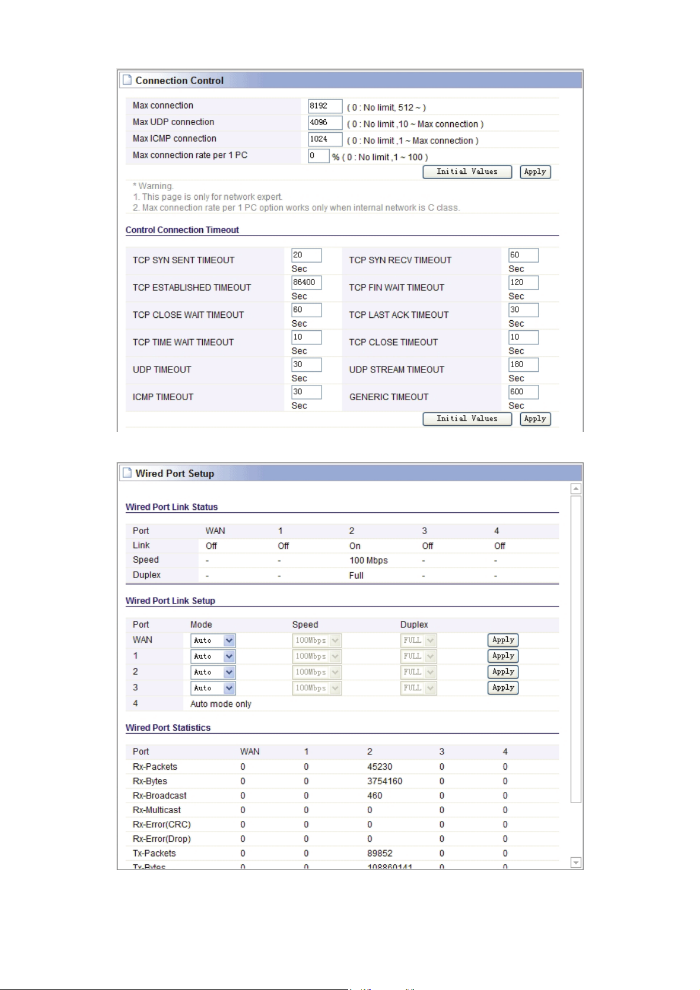
Task: Open port 2 Duplex dropdown
Action: coord(418,672)
